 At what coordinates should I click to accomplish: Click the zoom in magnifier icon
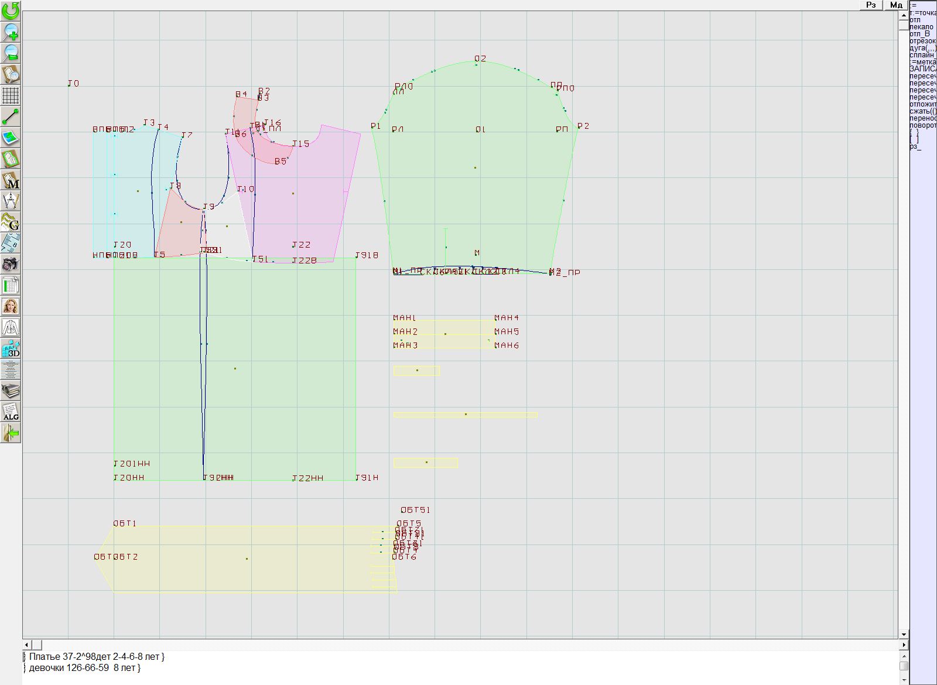coord(11,32)
